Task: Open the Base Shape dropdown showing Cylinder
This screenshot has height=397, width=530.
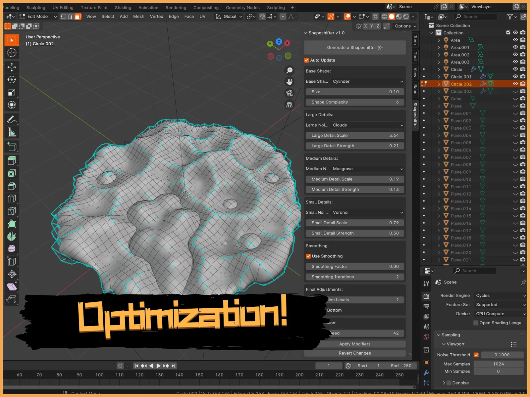Action: (367, 81)
